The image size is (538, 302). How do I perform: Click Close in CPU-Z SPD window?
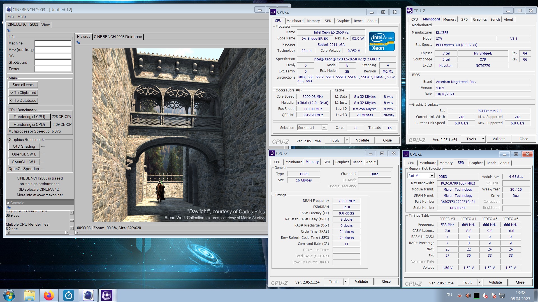[x=520, y=282]
